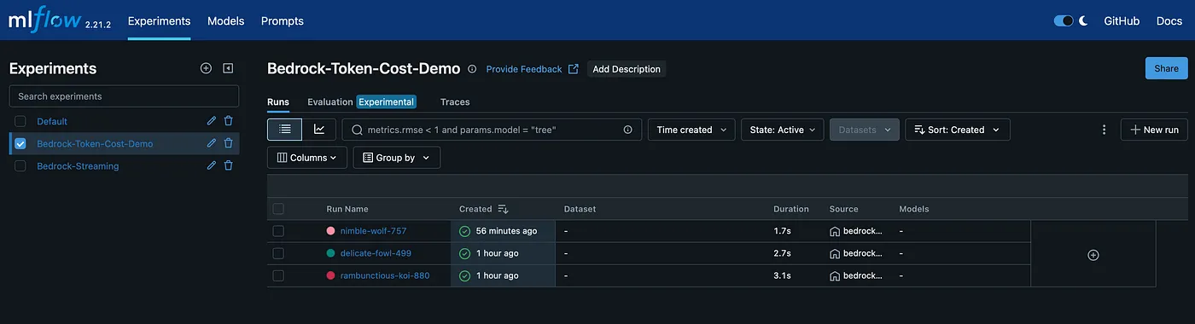Click pink color dot for nimble-wolf-757
Viewport: 1195px width, 324px height.
(x=331, y=231)
